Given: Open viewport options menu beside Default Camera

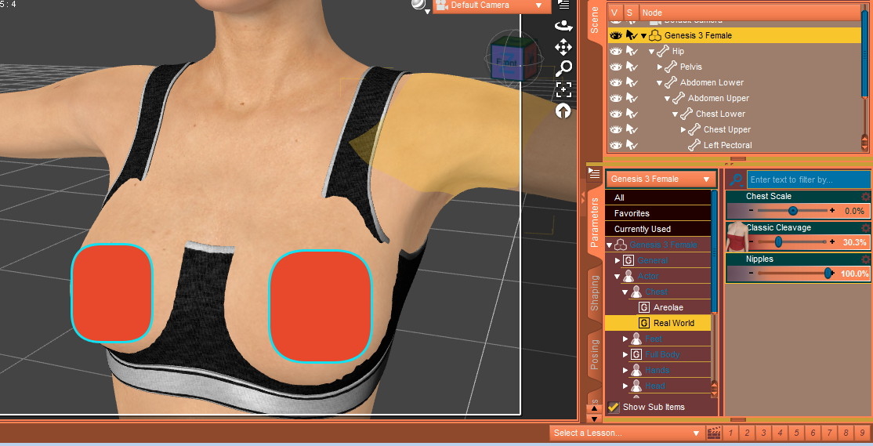Looking at the screenshot, I should coord(563,5).
